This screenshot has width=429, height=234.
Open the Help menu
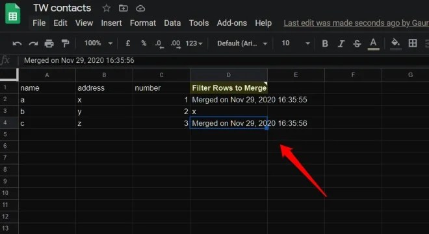(x=263, y=23)
